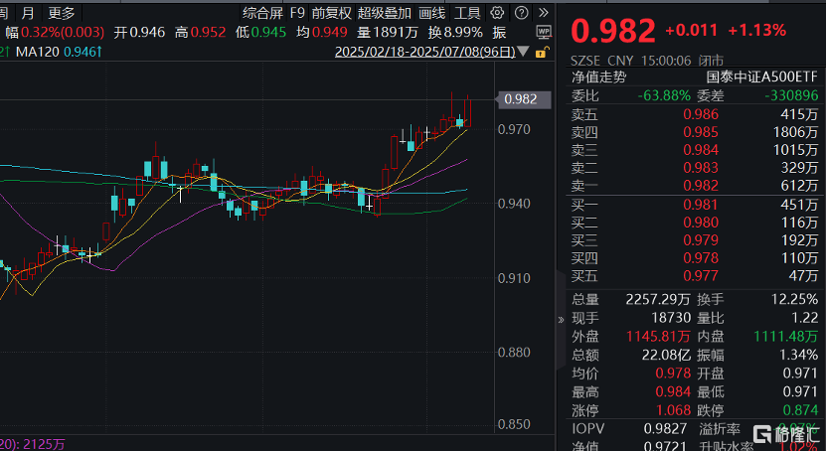Click the 内盘 value 1111.48万
Screen dimensions: 827x451
(x=786, y=337)
